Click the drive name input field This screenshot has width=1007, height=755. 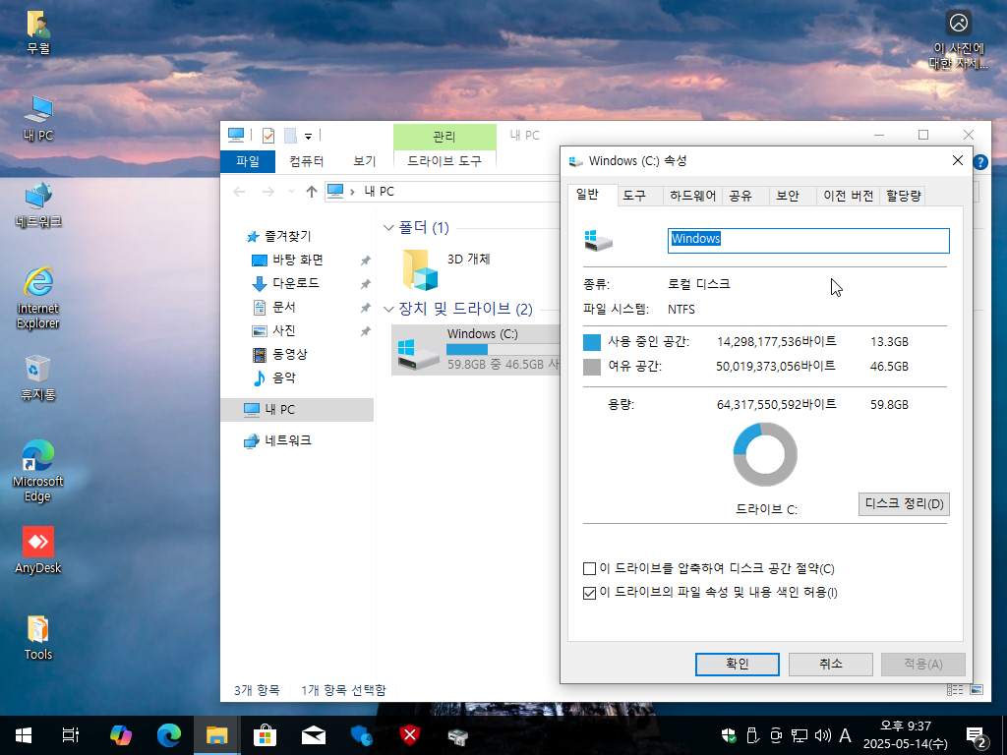[808, 240]
